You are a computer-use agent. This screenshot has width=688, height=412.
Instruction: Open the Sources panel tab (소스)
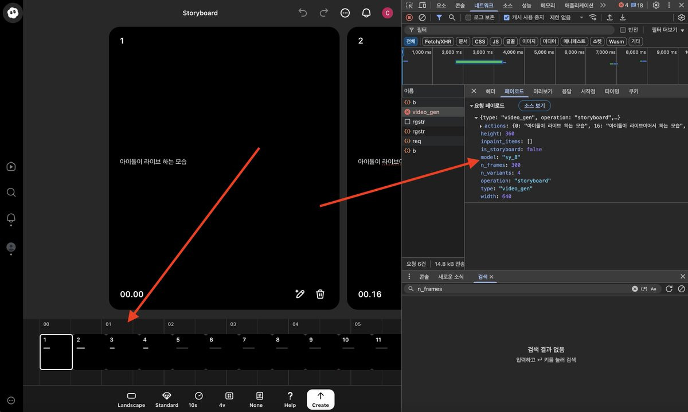pyautogui.click(x=507, y=5)
